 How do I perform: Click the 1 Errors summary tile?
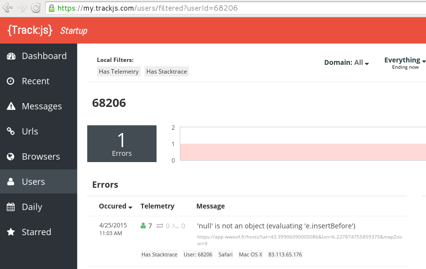[x=122, y=144]
